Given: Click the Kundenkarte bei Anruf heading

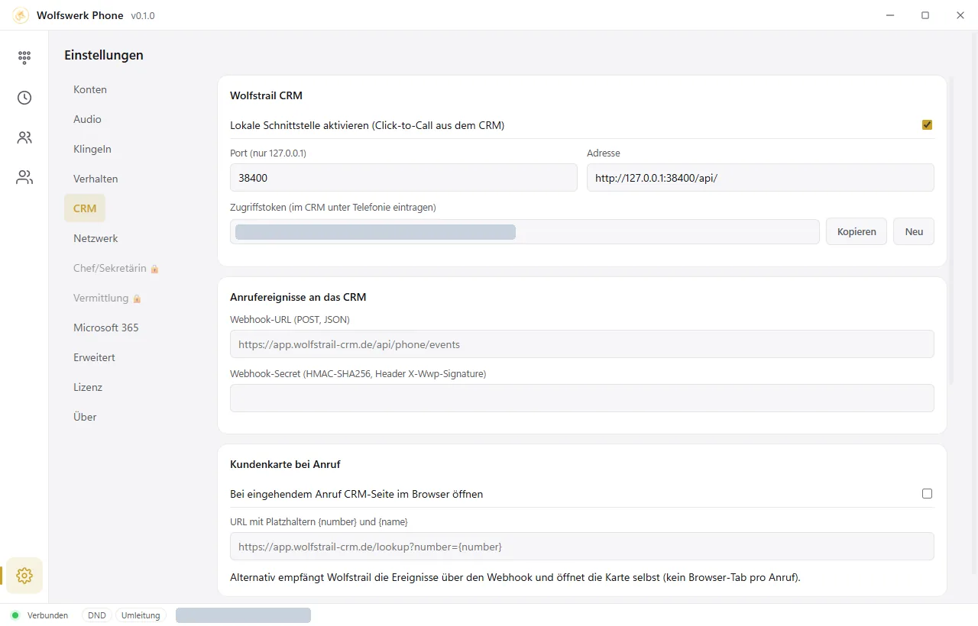Looking at the screenshot, I should (285, 464).
